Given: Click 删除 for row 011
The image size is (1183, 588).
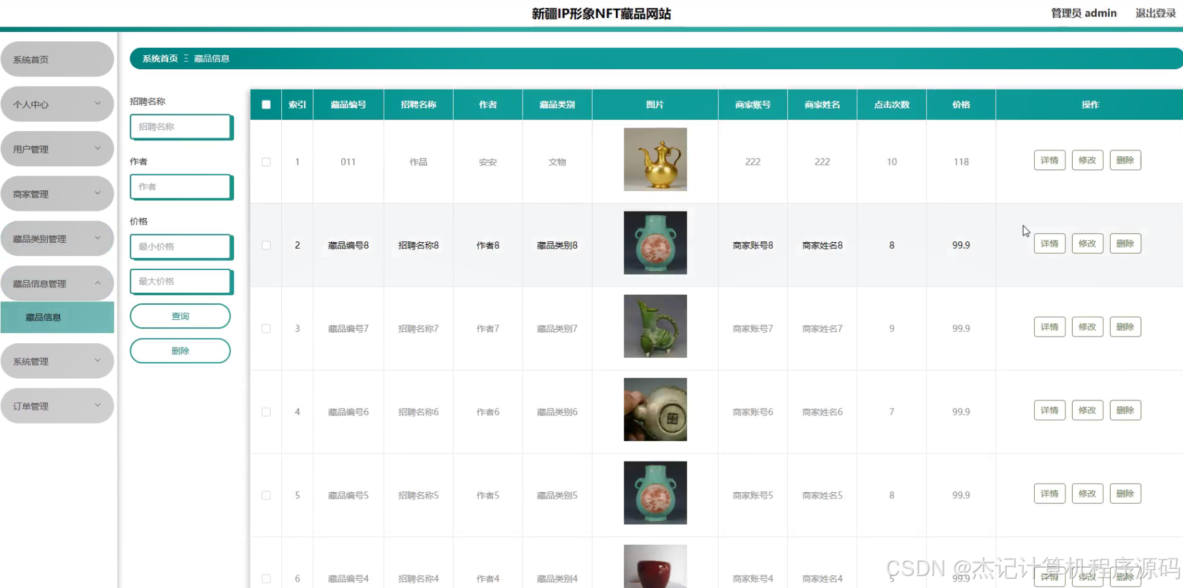Looking at the screenshot, I should pyautogui.click(x=1125, y=160).
